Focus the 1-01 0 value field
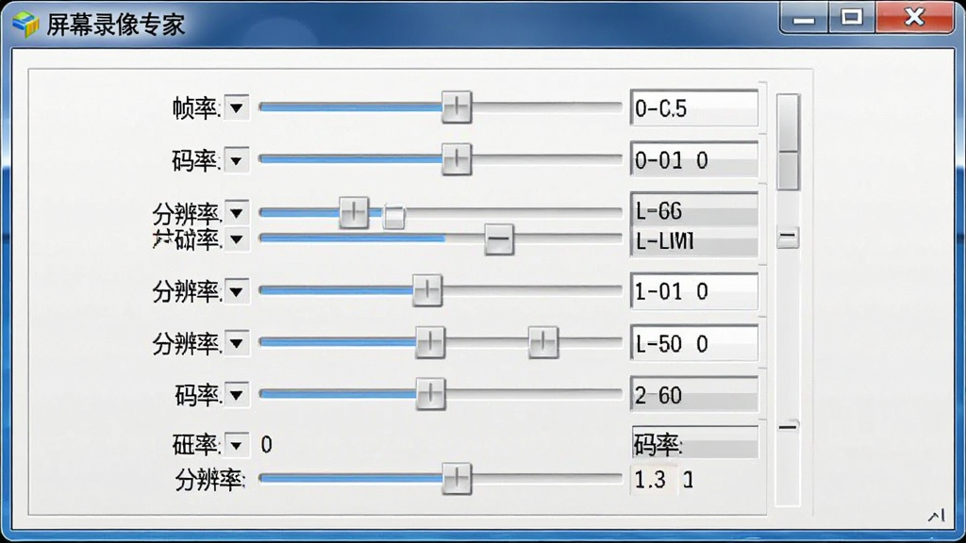Image resolution: width=966 pixels, height=543 pixels. point(694,291)
